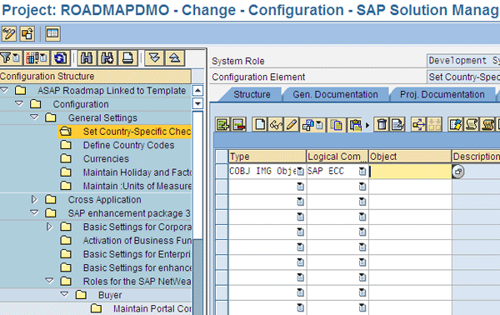Click the set filter icon

(10, 58)
